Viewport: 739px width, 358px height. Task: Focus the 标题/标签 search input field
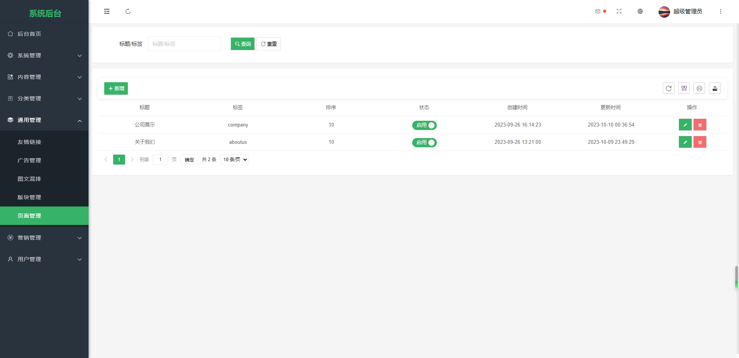pyautogui.click(x=184, y=44)
